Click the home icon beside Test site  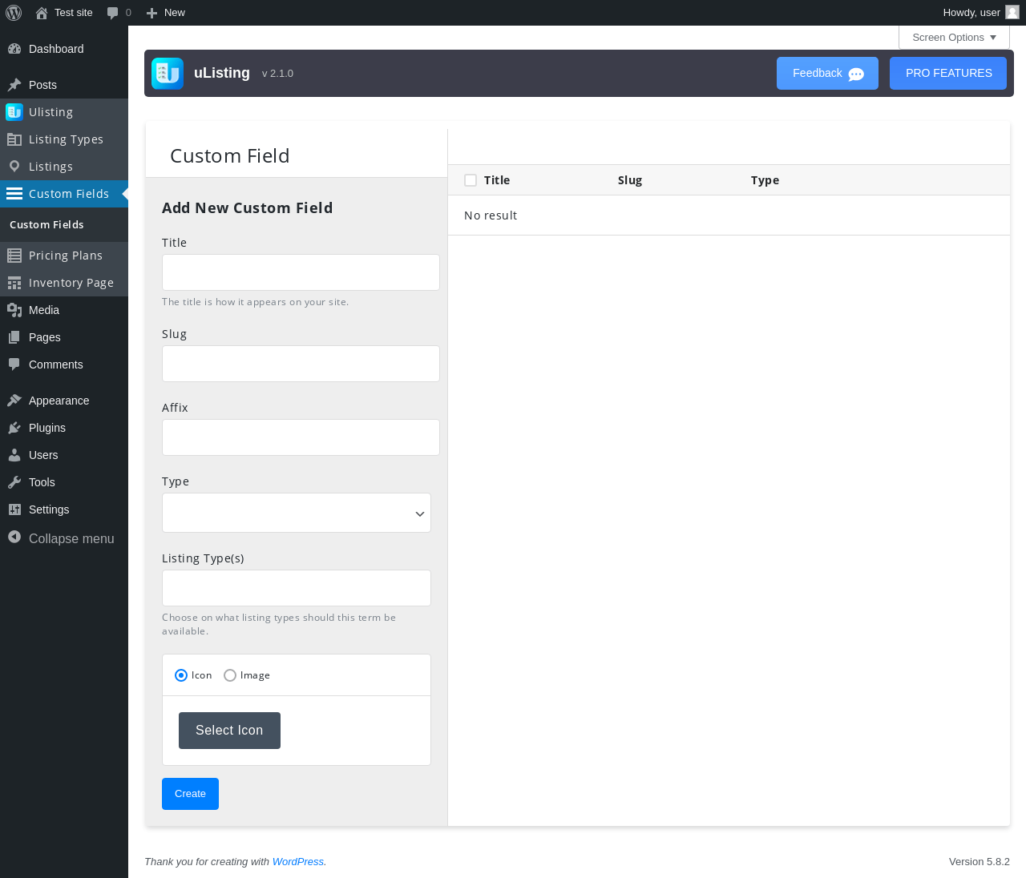click(x=42, y=13)
